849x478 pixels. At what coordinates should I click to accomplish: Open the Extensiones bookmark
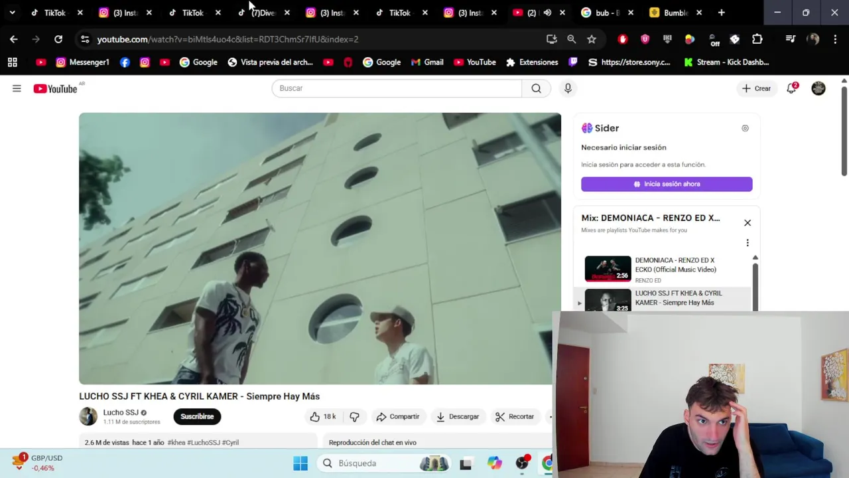tap(532, 62)
